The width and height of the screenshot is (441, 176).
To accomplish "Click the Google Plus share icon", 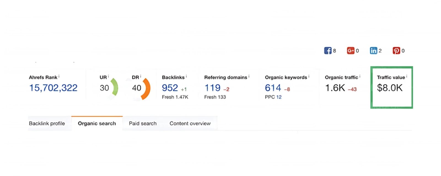I will tap(351, 51).
